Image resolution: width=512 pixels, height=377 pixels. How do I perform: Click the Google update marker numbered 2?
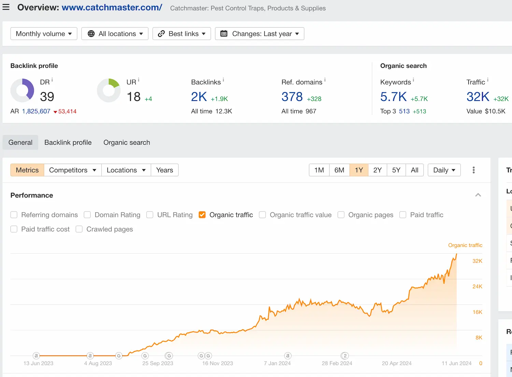(345, 356)
